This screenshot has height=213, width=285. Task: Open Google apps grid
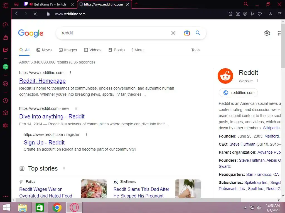point(279,33)
